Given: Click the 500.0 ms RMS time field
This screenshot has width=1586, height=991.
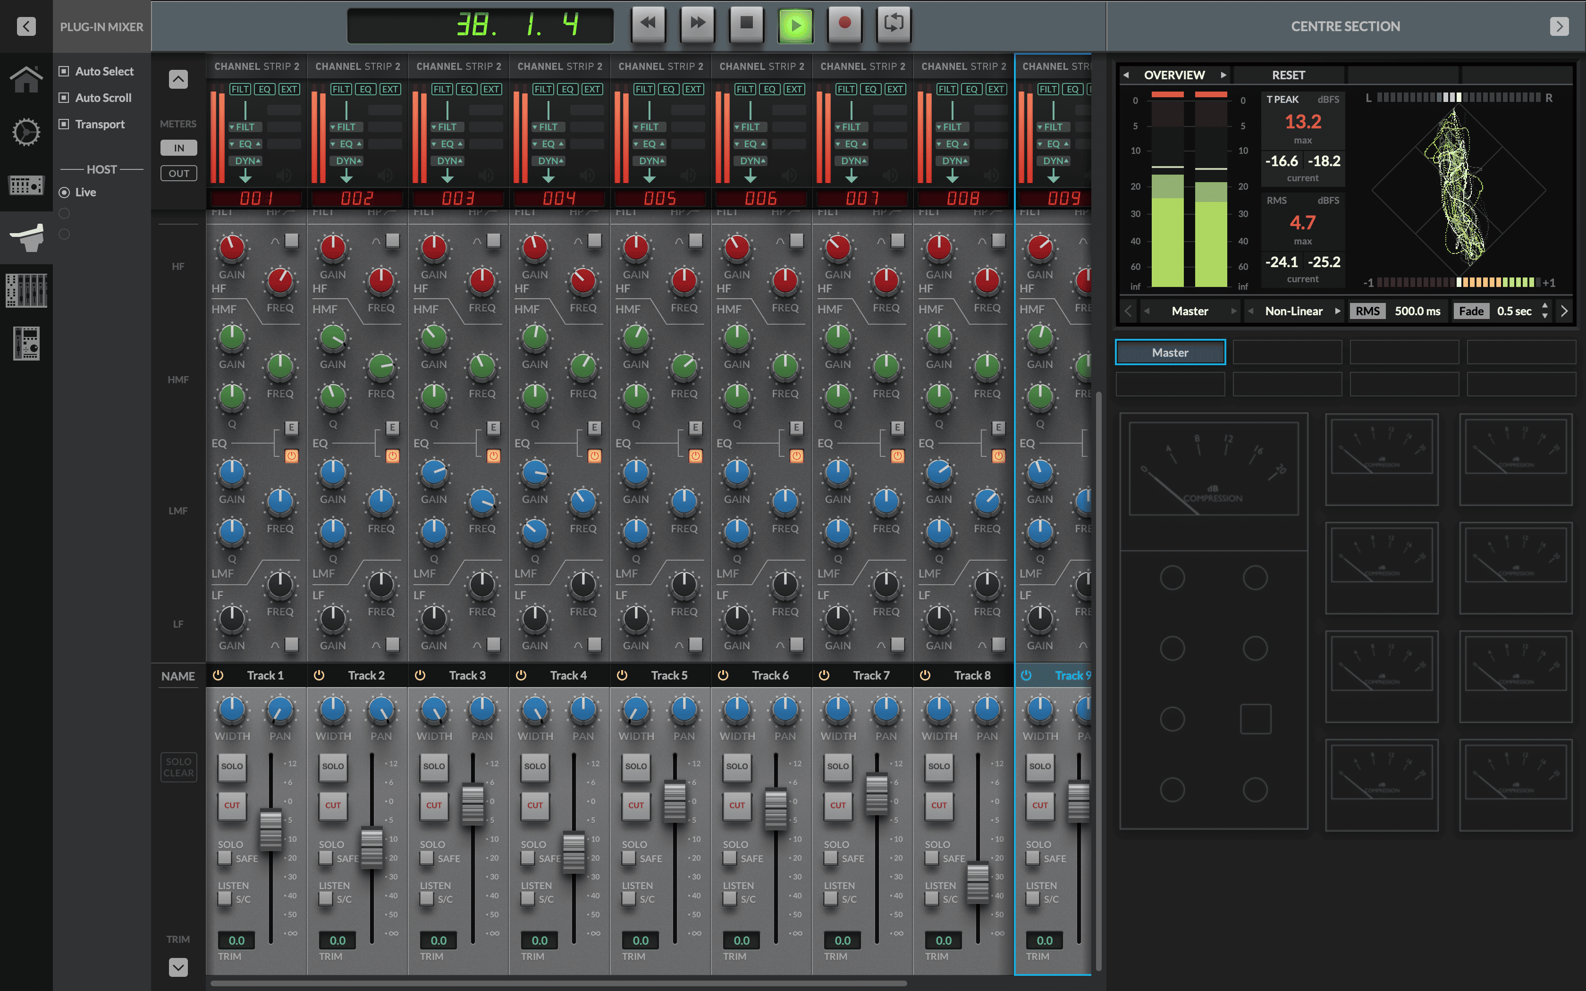Looking at the screenshot, I should pos(1417,311).
